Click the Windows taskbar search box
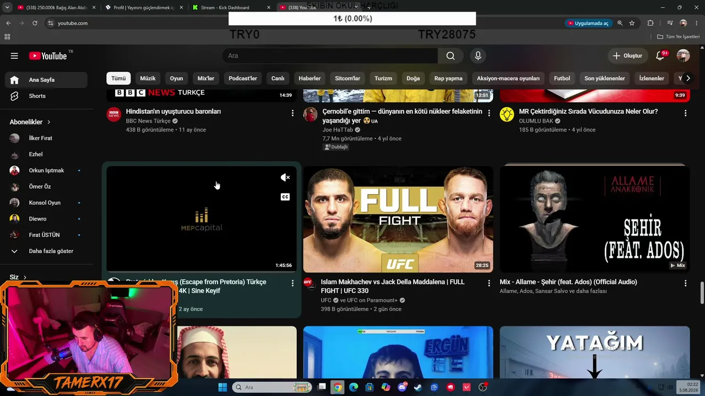Image resolution: width=705 pixels, height=396 pixels. 272,387
